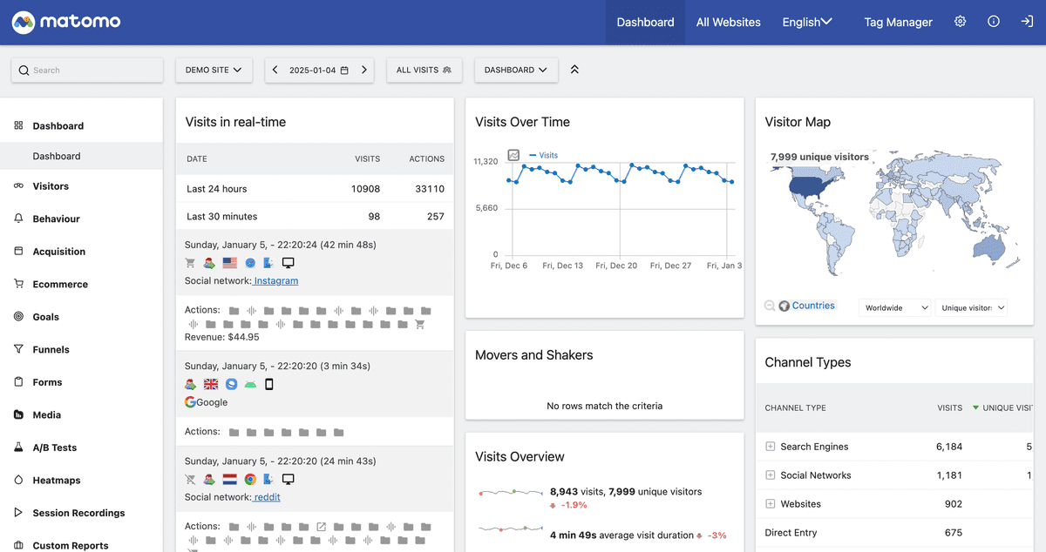Click the A/B Tests icon in the sidebar
The image size is (1046, 552).
pos(20,448)
